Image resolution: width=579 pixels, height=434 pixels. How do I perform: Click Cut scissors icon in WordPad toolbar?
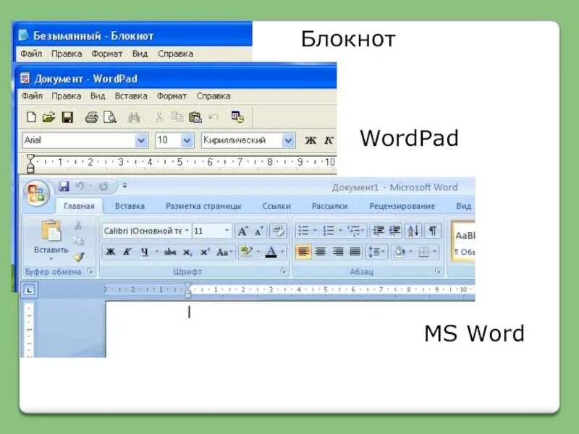[159, 117]
